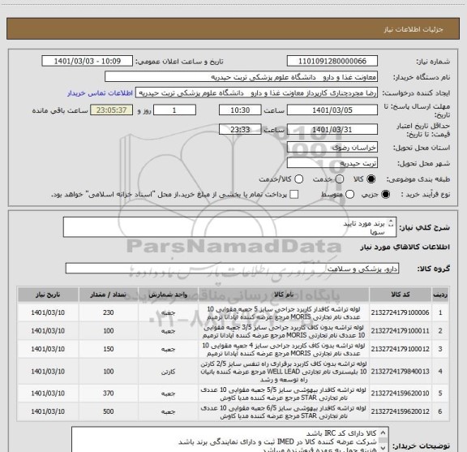
Task: Click column header تاریخ نیاز
Action: tap(48, 295)
